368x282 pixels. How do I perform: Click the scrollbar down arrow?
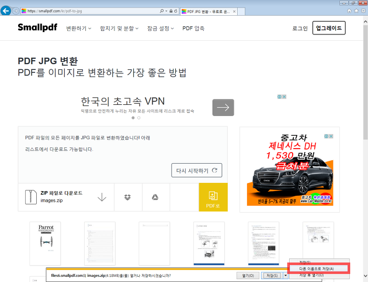coord(366,276)
